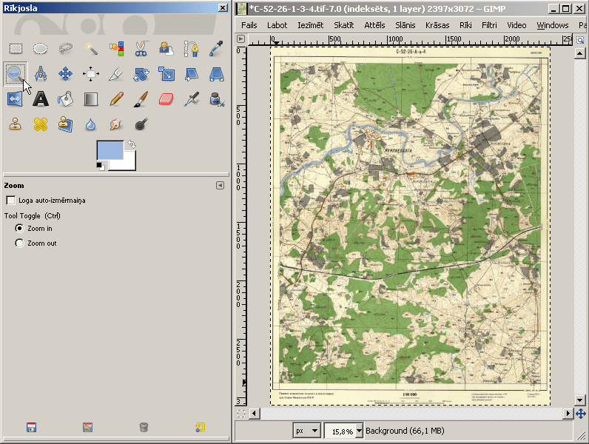The image size is (589, 444).
Task: Reset tool options to defaults
Action: click(200, 427)
